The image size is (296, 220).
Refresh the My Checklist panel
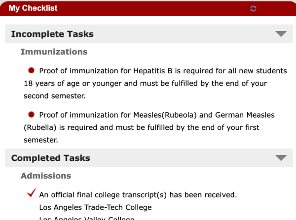[x=253, y=8]
